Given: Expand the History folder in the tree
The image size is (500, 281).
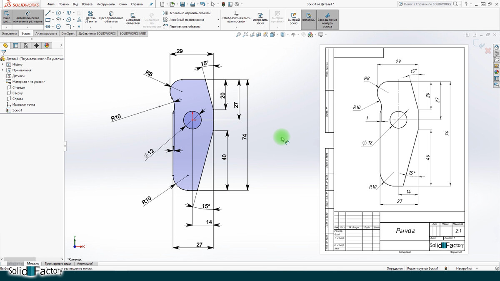Looking at the screenshot, I should pyautogui.click(x=3, y=65).
